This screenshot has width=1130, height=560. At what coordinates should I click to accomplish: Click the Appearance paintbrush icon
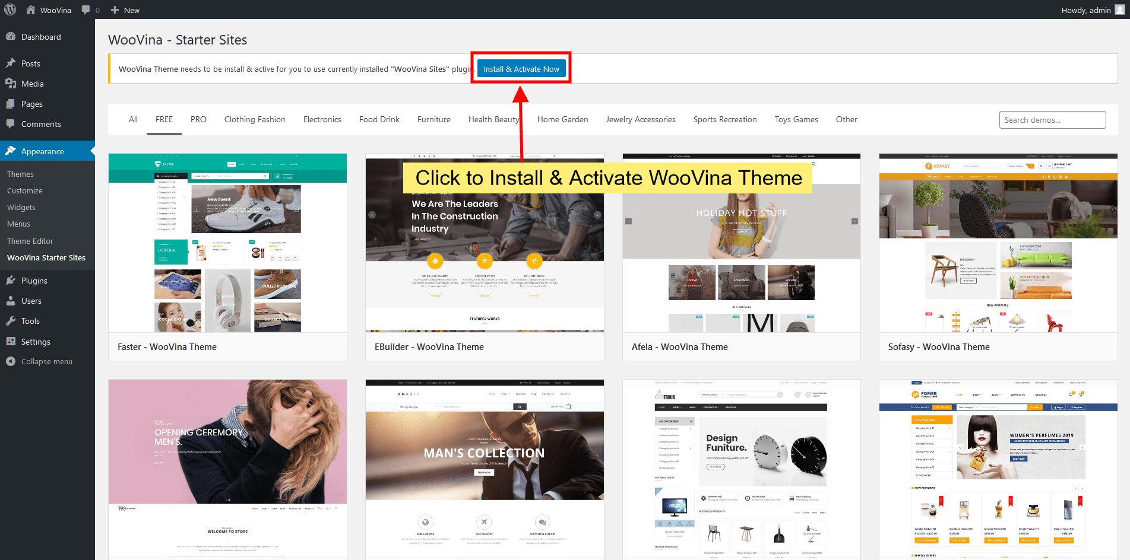(x=11, y=151)
